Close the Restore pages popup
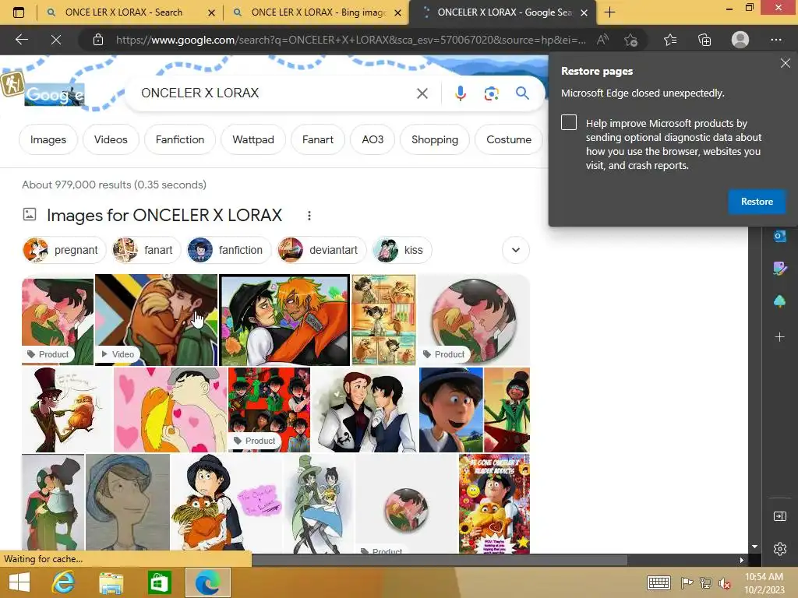798x598 pixels. pos(786,63)
